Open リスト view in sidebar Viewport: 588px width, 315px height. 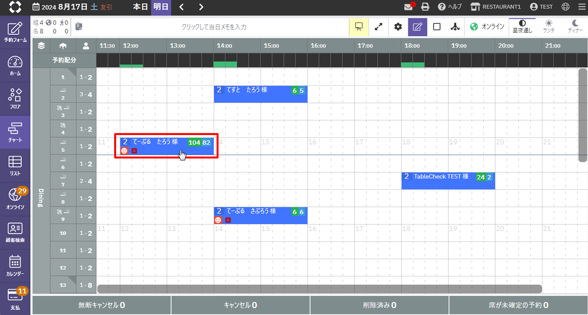tap(15, 165)
